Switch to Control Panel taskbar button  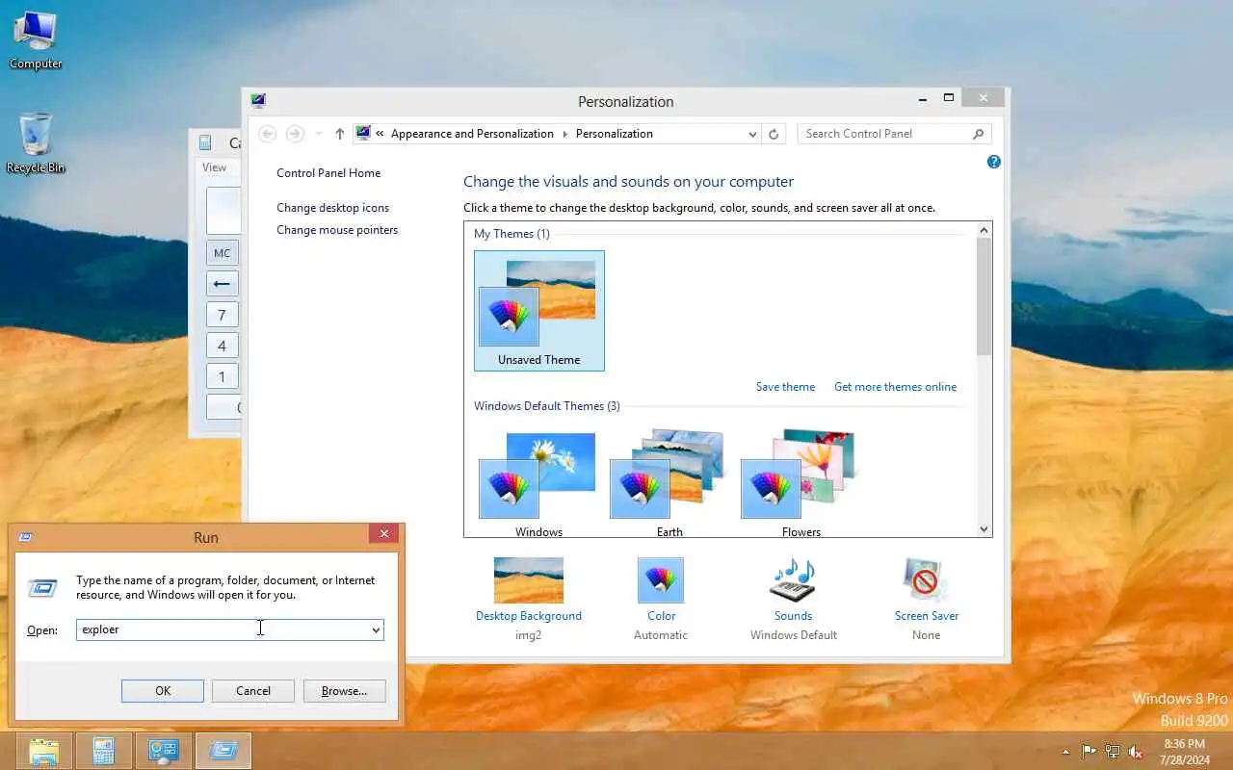pyautogui.click(x=164, y=751)
